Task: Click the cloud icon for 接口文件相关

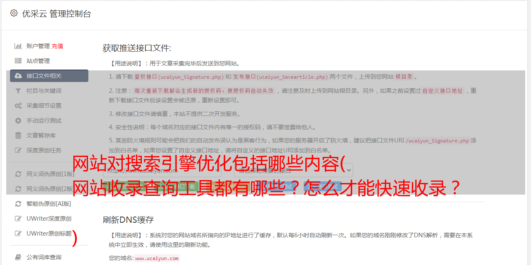Action: [x=18, y=76]
